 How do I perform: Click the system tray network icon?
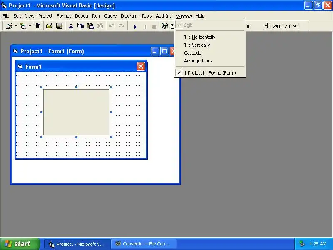click(302, 244)
